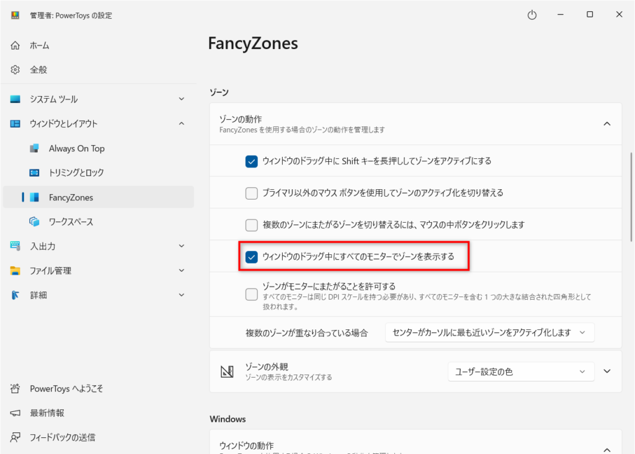Click the トリミングとロック icon
Screen dimensions: 635x454
(x=35, y=172)
